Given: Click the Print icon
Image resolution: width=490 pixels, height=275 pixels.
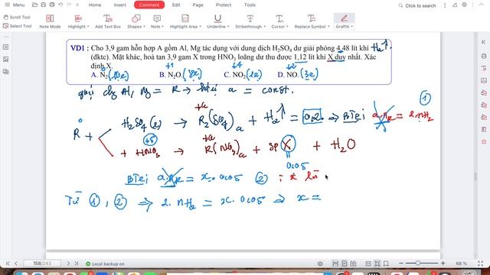Looking at the screenshot, I should coord(52,5).
